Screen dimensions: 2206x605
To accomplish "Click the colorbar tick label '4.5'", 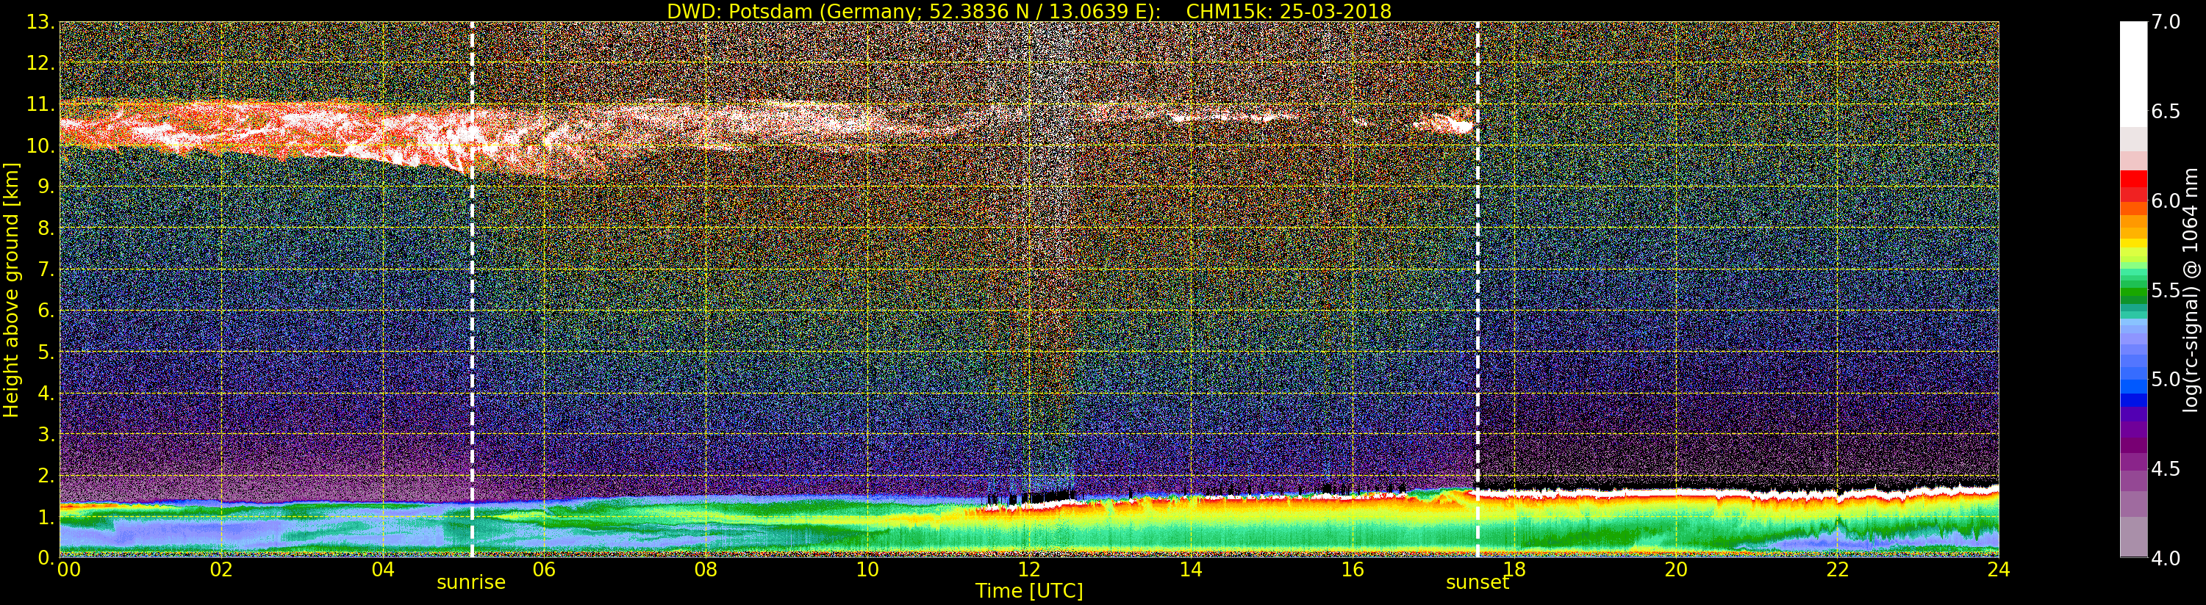I will point(2166,469).
